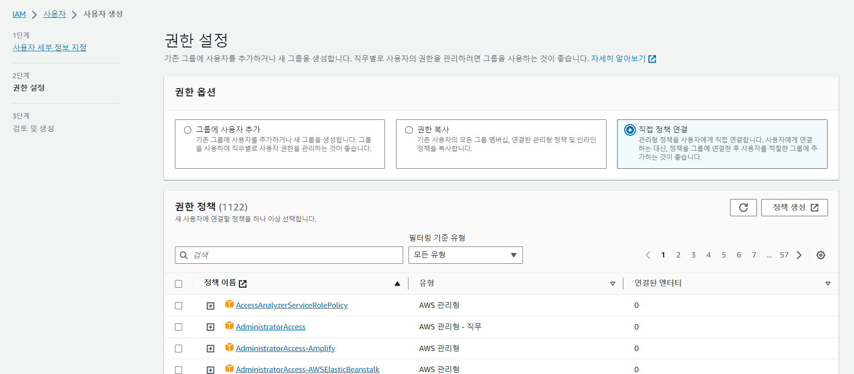
Task: Check the AccessAnalyzerServiceRolePolicy checkbox
Action: (179, 305)
